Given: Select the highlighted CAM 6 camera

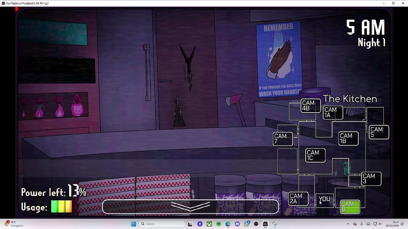Looking at the screenshot, I should click(x=350, y=207).
